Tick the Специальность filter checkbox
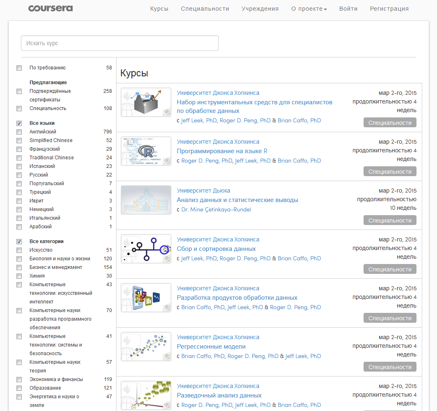 tap(19, 109)
